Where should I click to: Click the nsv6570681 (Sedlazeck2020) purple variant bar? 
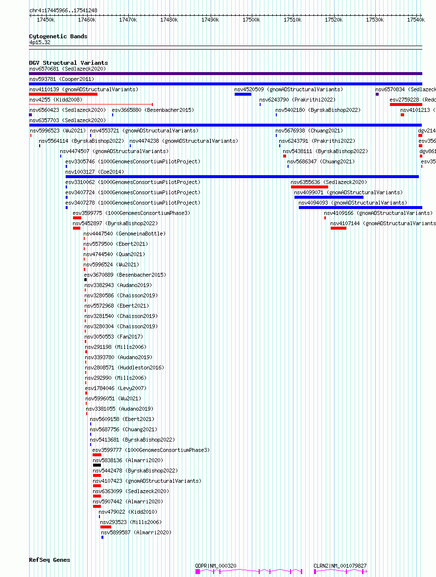pyautogui.click(x=225, y=74)
